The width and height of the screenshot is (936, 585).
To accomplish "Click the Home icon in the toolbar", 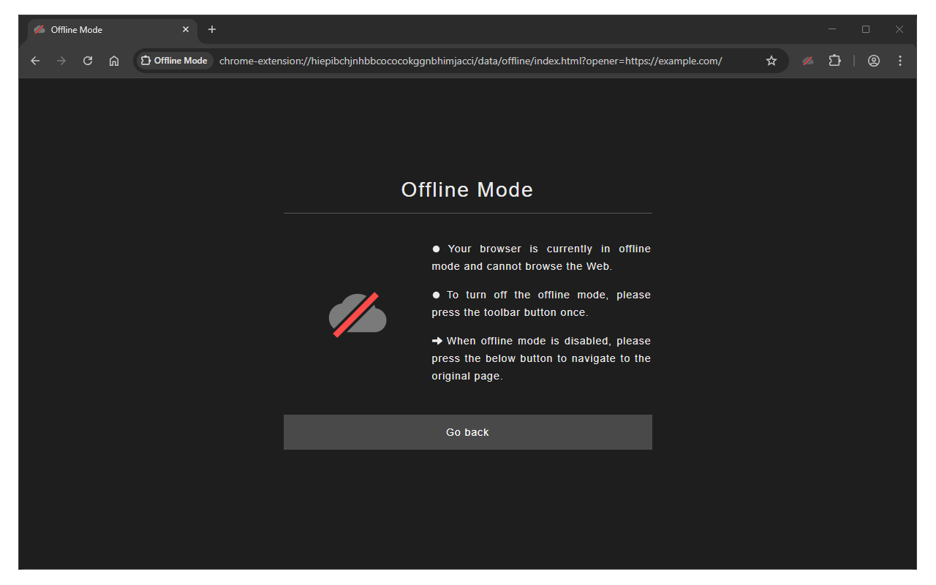I will tap(114, 61).
